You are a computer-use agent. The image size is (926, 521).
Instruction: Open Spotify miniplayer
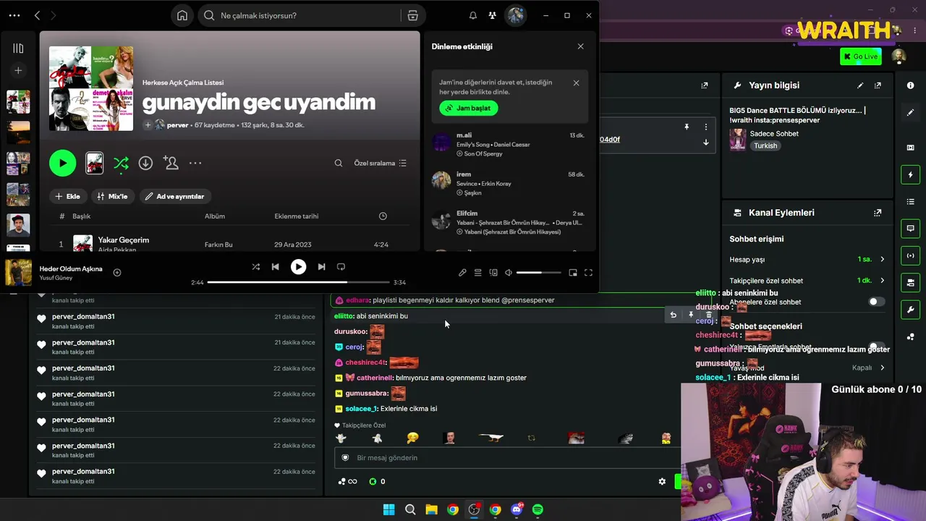pos(573,273)
